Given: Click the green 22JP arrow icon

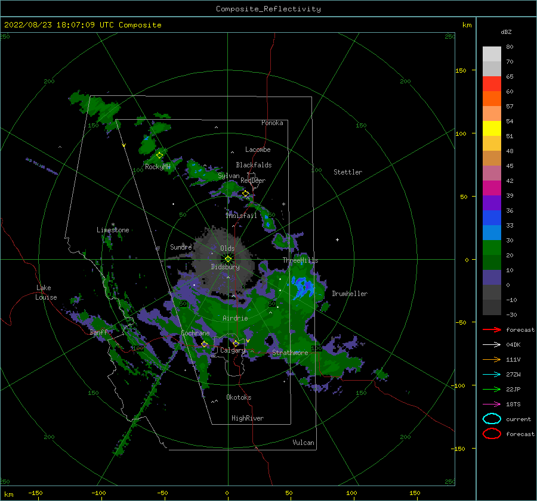Looking at the screenshot, I should tap(492, 389).
